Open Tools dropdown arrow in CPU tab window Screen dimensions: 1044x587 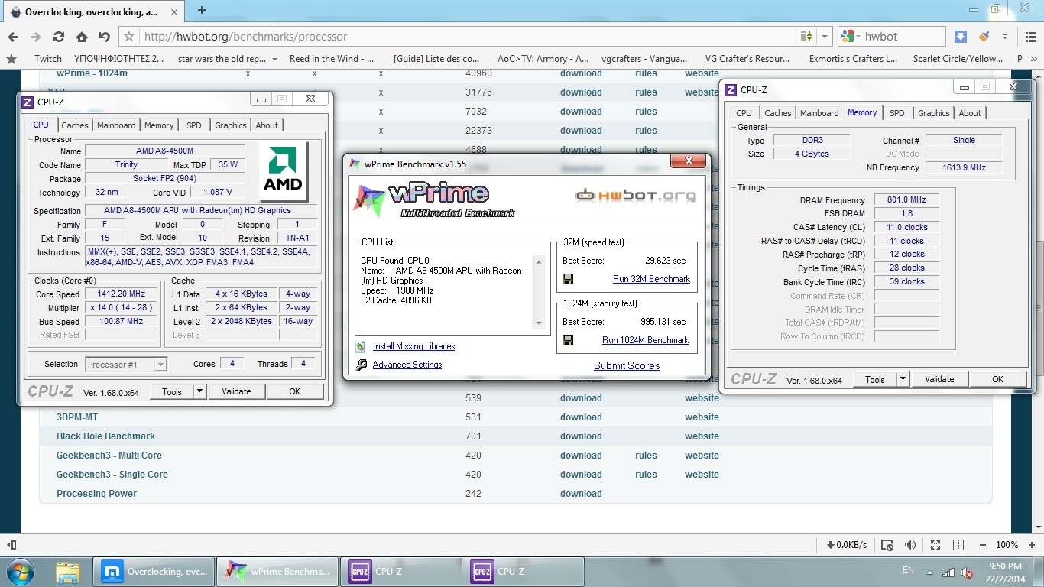pyautogui.click(x=199, y=391)
